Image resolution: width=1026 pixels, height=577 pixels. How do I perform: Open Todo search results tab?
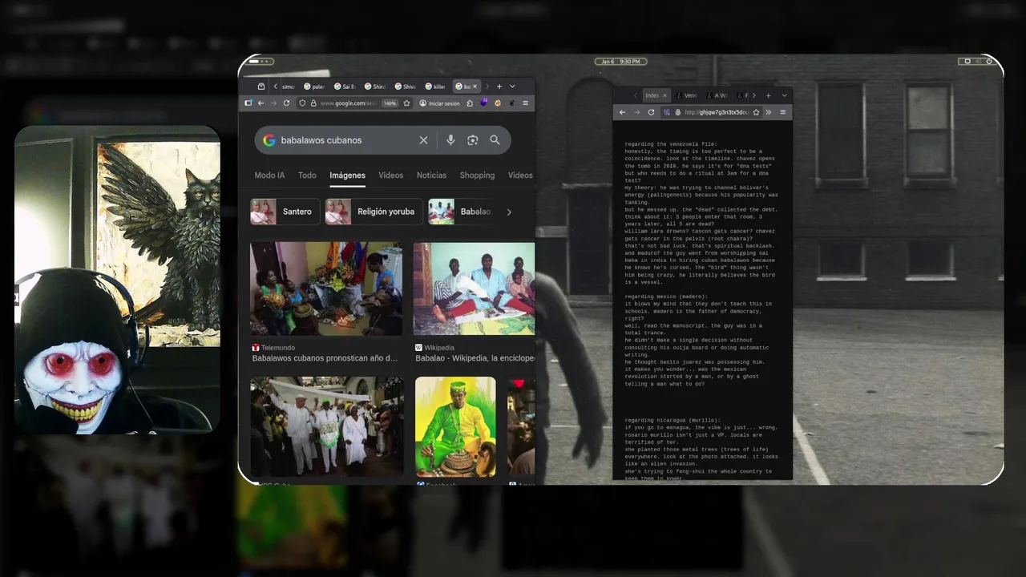point(307,176)
